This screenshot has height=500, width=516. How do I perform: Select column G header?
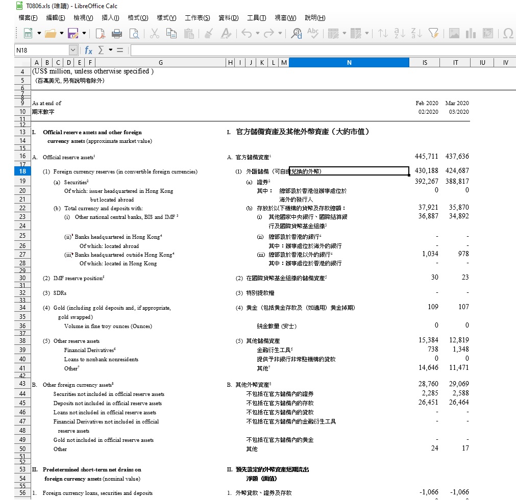[161, 62]
